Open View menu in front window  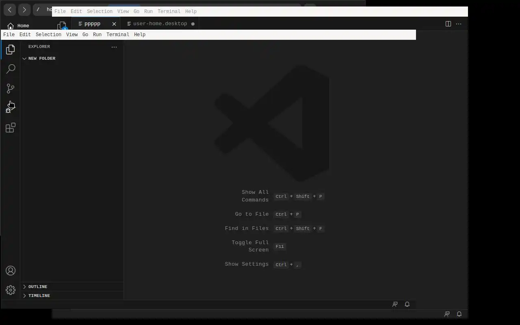coord(72,35)
